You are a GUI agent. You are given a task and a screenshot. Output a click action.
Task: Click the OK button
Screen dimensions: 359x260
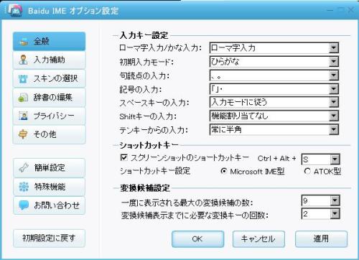point(197,238)
